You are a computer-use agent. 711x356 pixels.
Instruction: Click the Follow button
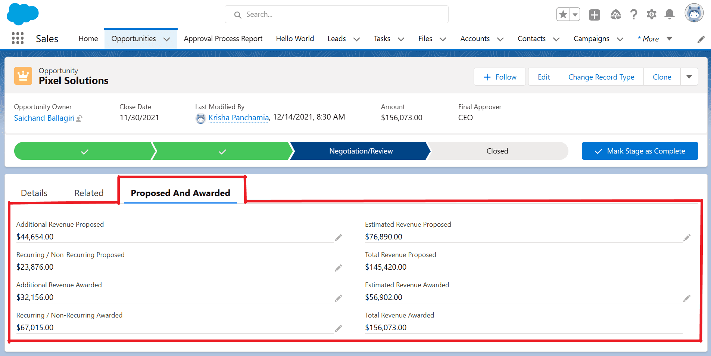click(500, 77)
